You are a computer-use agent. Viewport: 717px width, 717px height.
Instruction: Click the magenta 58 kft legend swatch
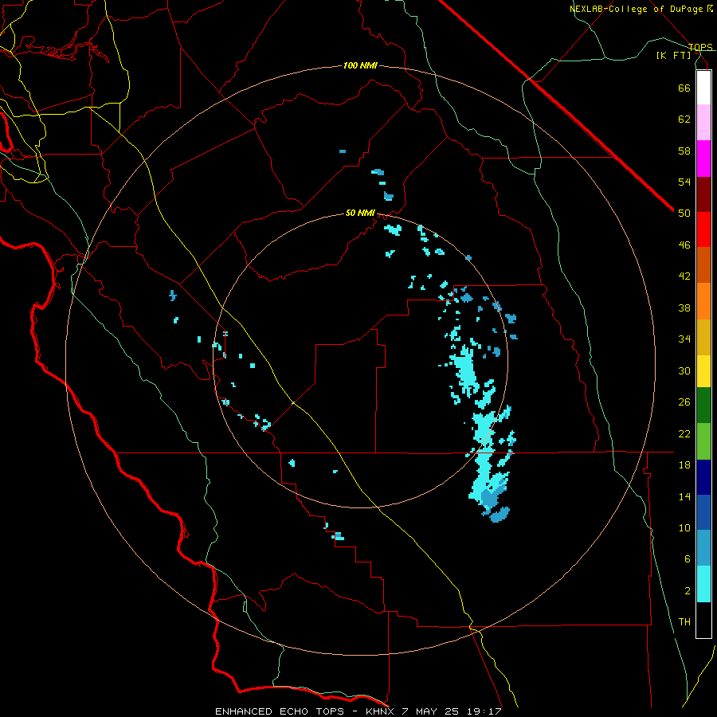[x=703, y=159]
